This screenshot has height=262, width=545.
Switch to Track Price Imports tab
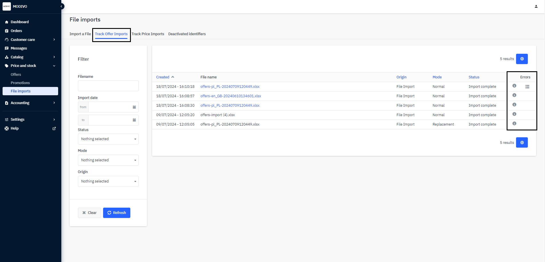coord(148,34)
